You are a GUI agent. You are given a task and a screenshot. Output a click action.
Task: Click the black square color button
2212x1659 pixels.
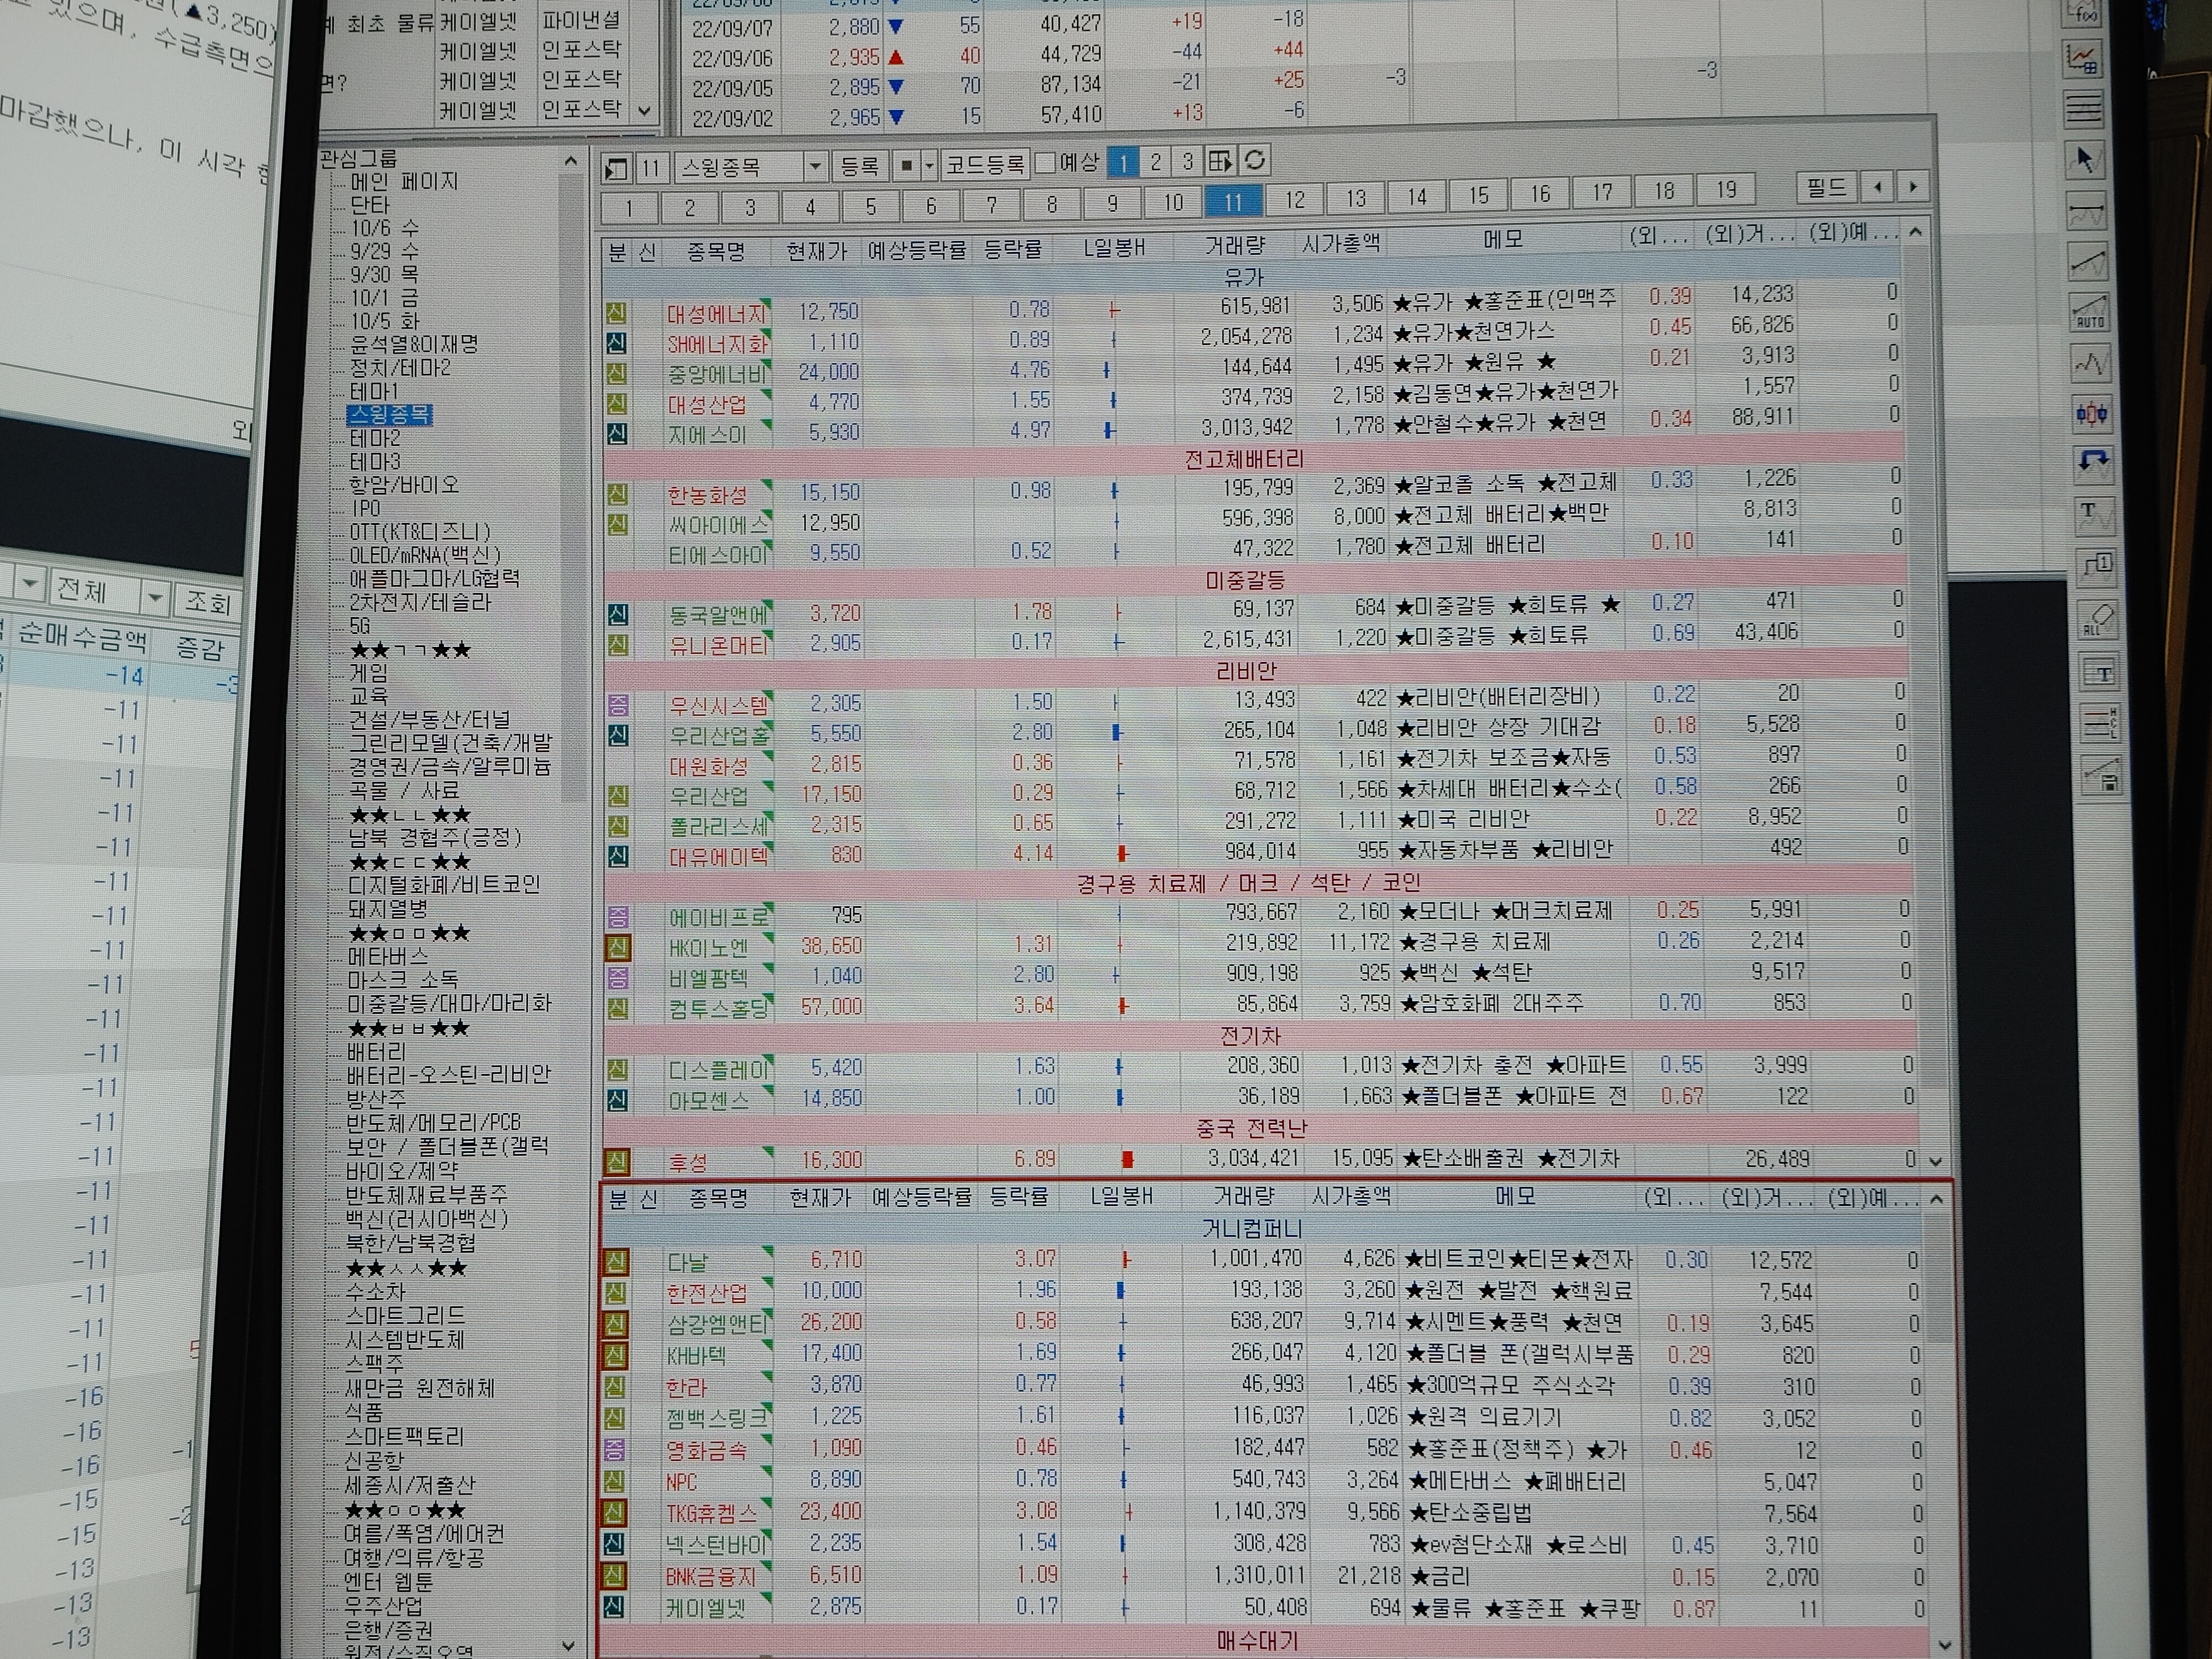906,166
